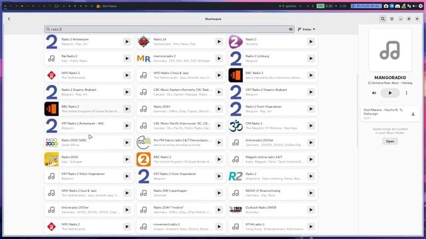Screen dimensions: 426x239
Task: Click the Post Malone - Psycho song entry
Action: (x=390, y=114)
